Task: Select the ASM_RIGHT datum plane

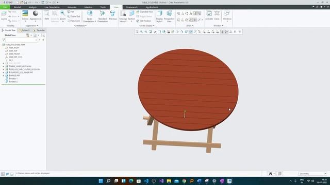Action: point(12,48)
